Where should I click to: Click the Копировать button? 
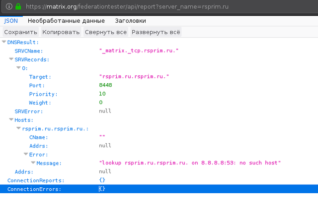(61, 32)
